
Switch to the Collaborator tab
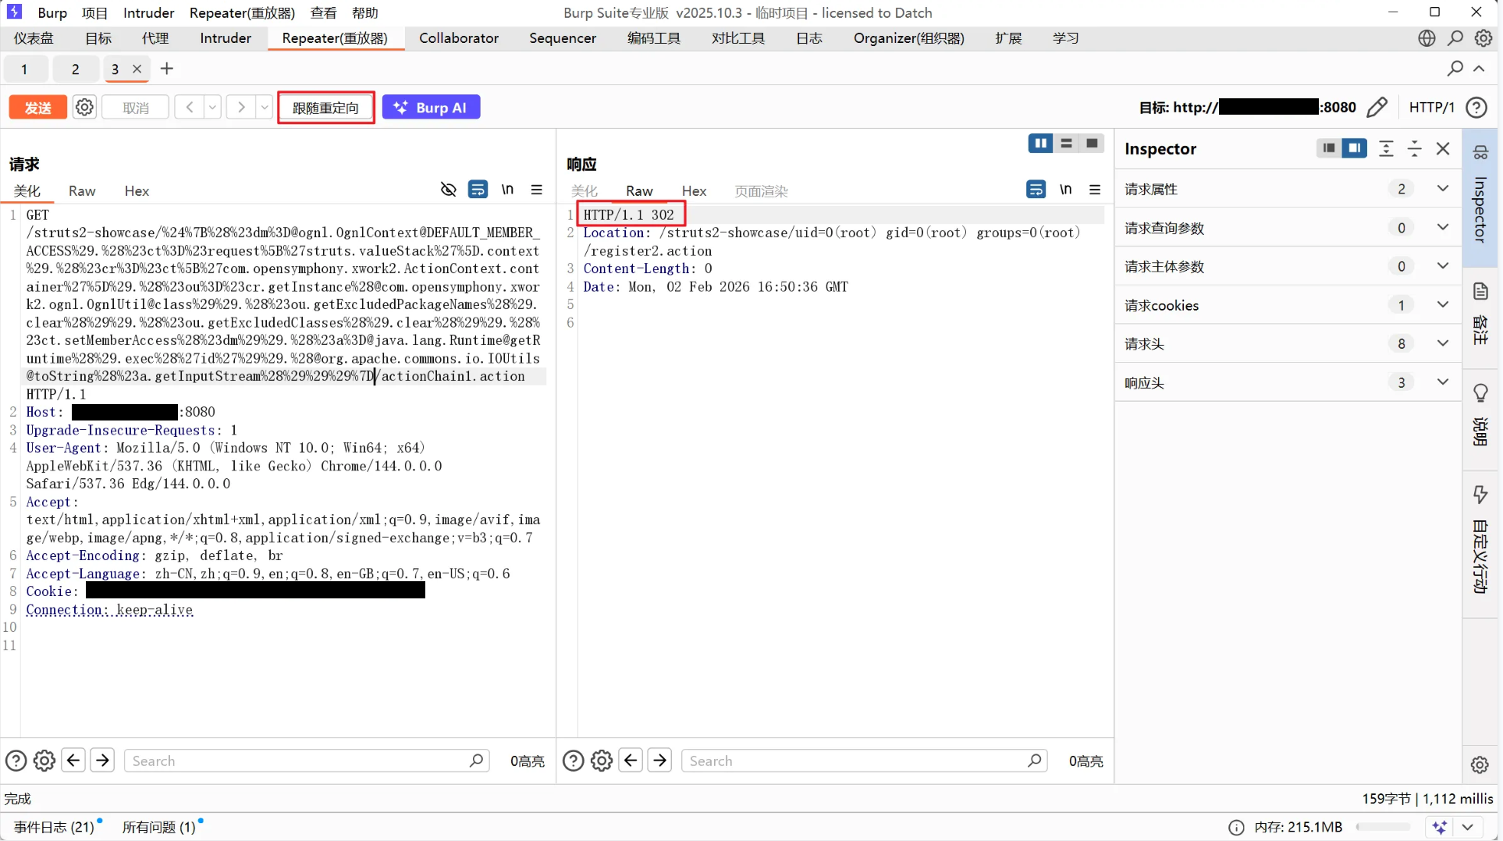click(459, 38)
